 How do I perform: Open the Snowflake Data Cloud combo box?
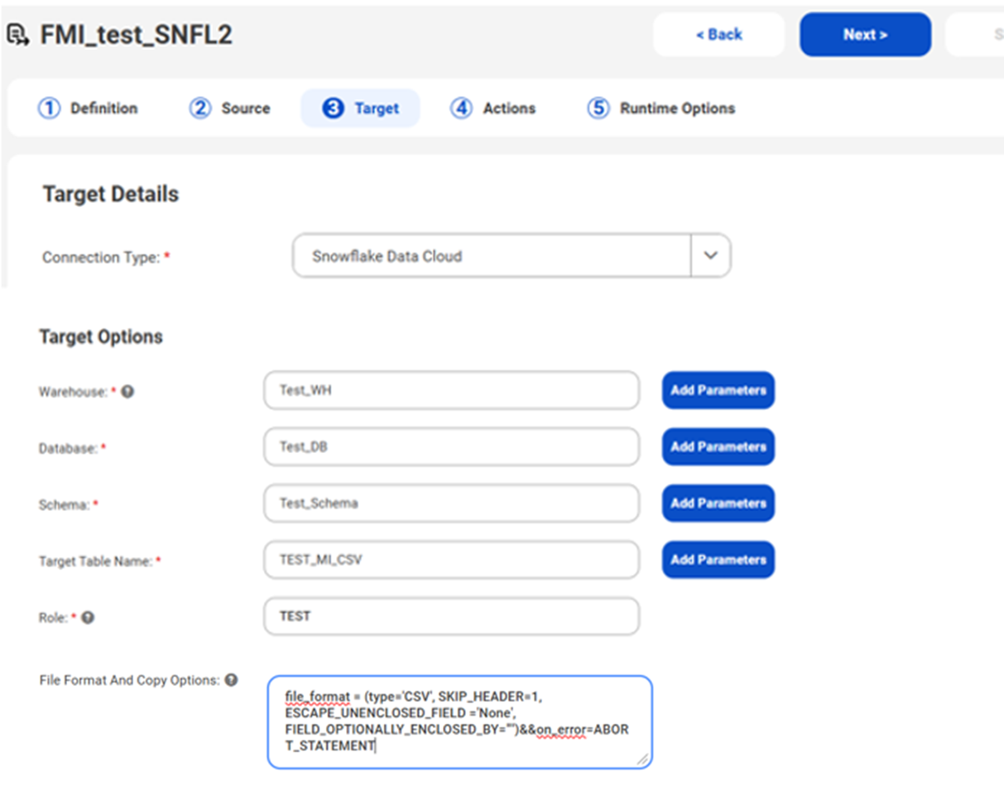512,256
